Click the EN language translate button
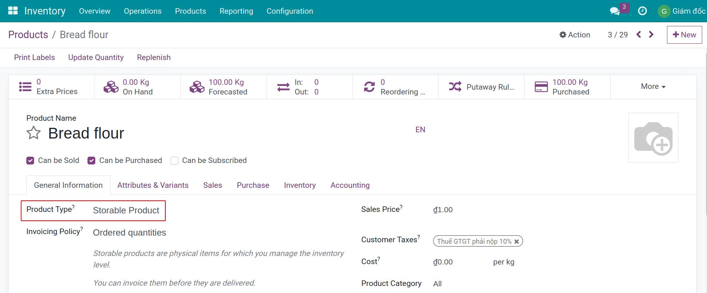Screen dimensions: 707x293 (x=420, y=130)
